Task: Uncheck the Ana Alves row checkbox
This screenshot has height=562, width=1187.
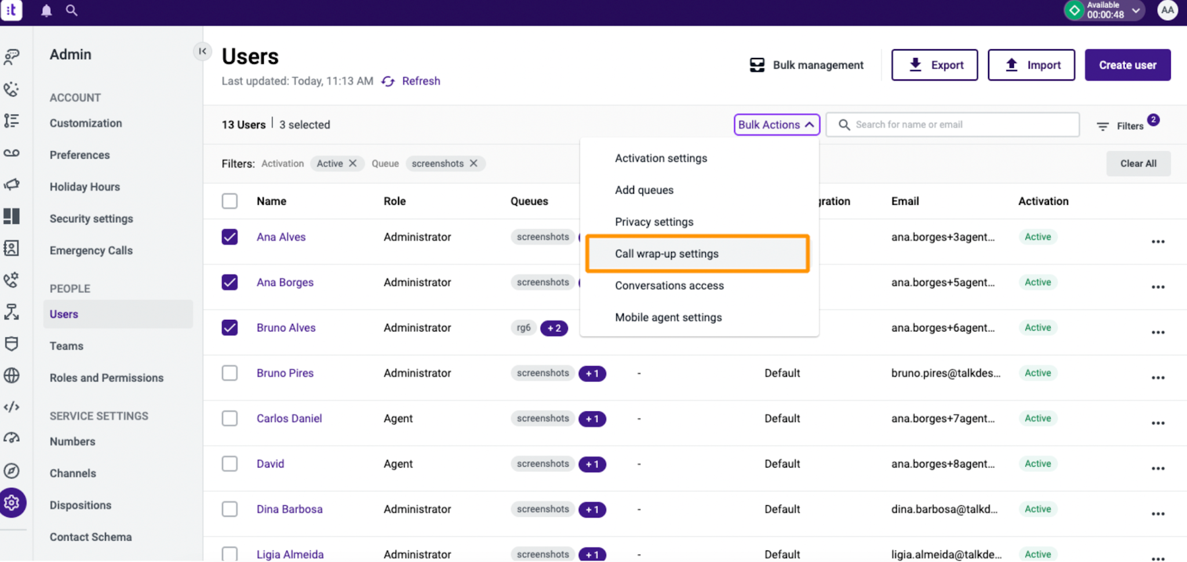Action: 230,237
